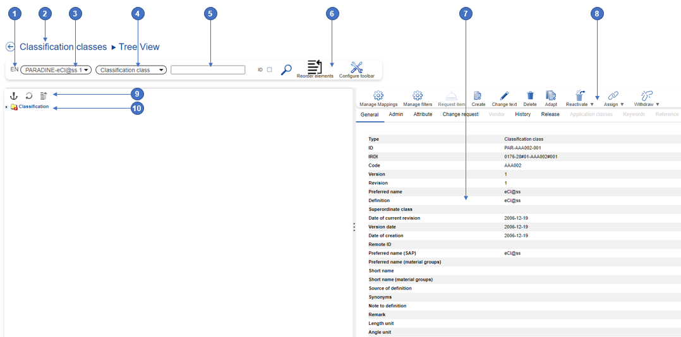Click the Classification classes breadcrumb link
681x337 pixels.
(x=63, y=47)
